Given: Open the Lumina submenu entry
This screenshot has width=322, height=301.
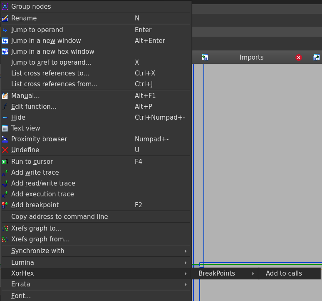Looking at the screenshot, I should [96, 263].
